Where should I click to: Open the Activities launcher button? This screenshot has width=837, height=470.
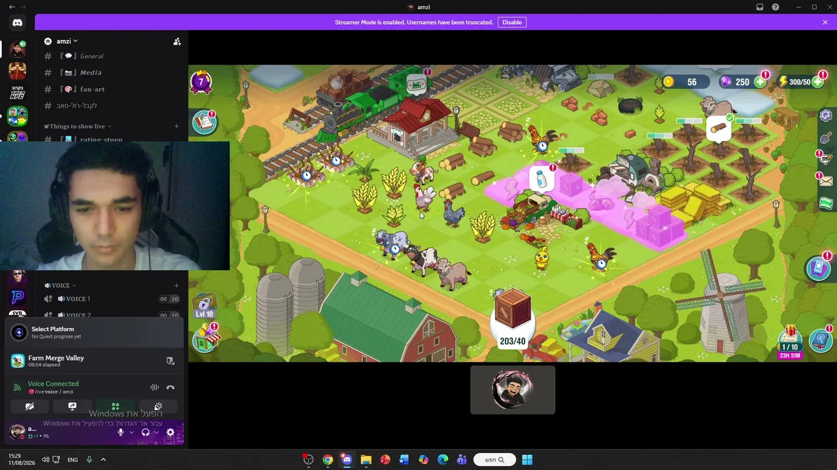click(x=115, y=407)
